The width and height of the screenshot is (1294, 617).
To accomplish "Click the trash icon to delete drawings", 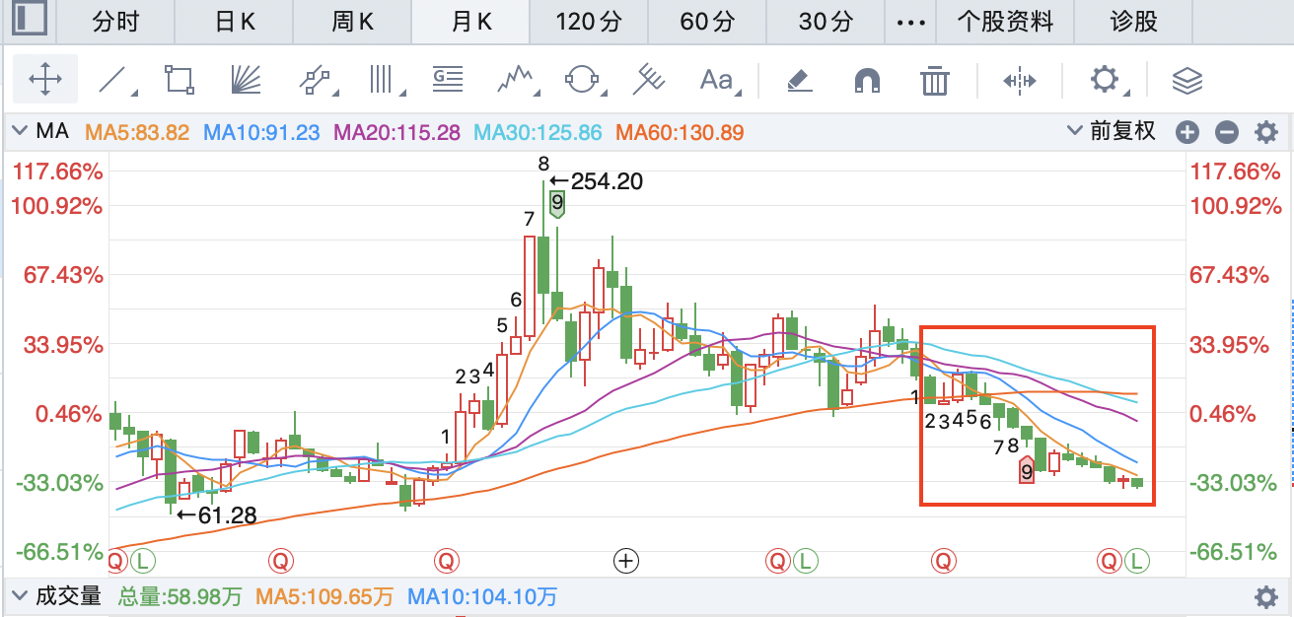I will (934, 80).
